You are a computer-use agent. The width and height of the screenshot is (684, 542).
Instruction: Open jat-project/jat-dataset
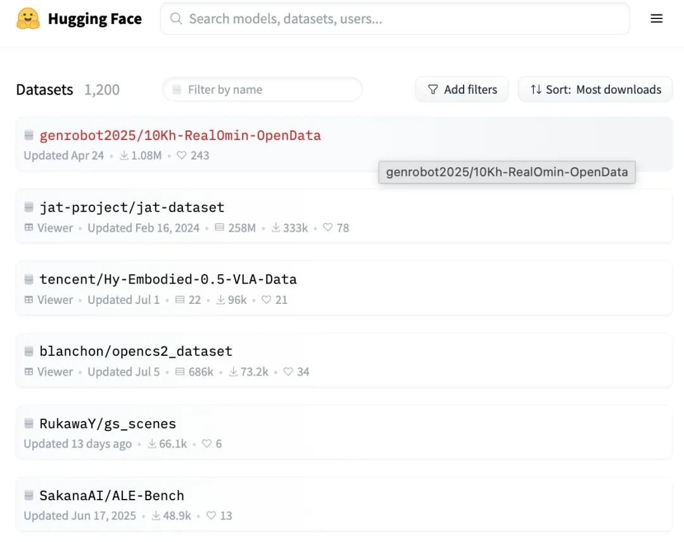(132, 208)
